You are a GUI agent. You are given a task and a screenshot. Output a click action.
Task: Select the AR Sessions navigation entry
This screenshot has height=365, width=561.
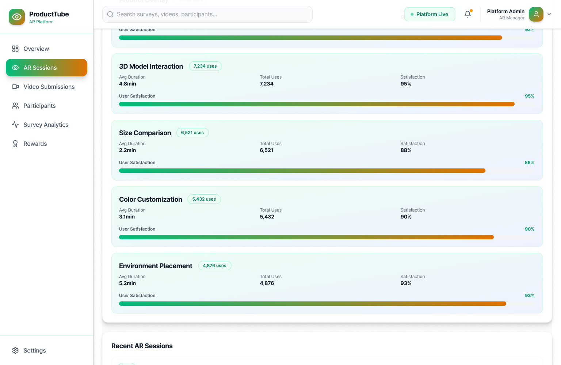[40, 68]
